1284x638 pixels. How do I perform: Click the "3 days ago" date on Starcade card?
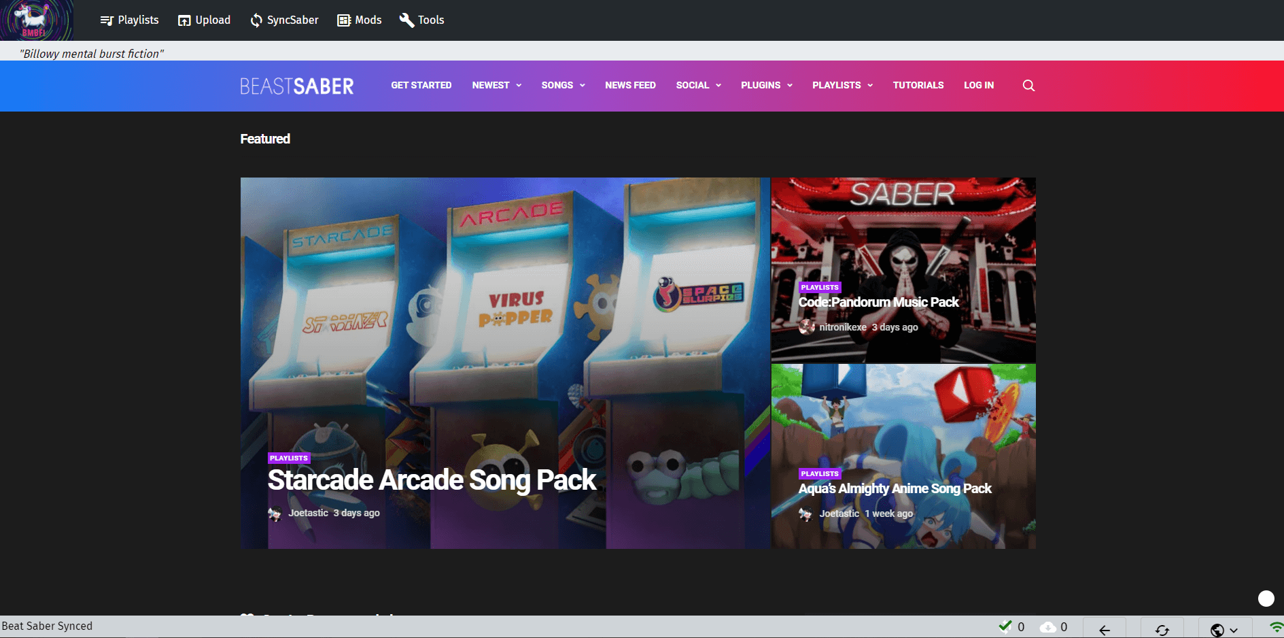point(356,513)
